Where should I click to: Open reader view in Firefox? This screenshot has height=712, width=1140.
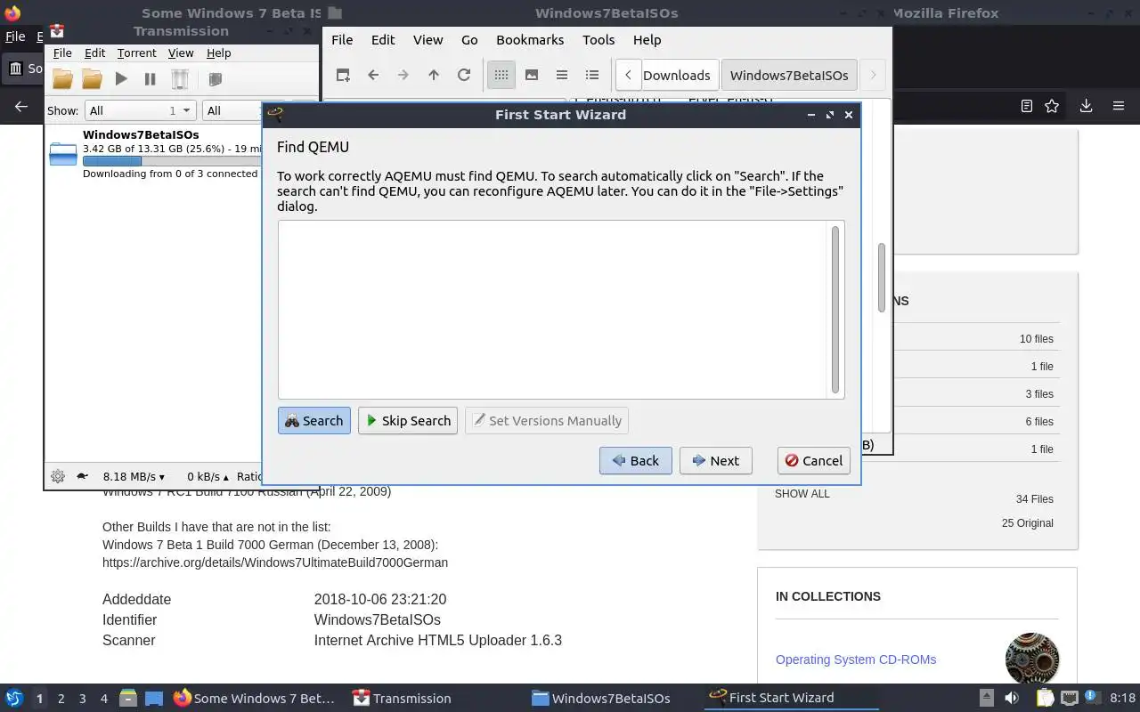pos(1026,106)
